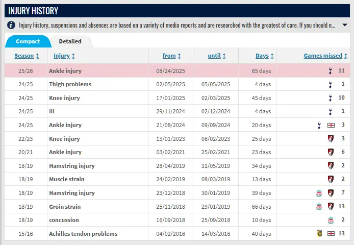This screenshot has height=245, width=354.
Task: Sort by the 'from' date column
Action: (x=171, y=56)
